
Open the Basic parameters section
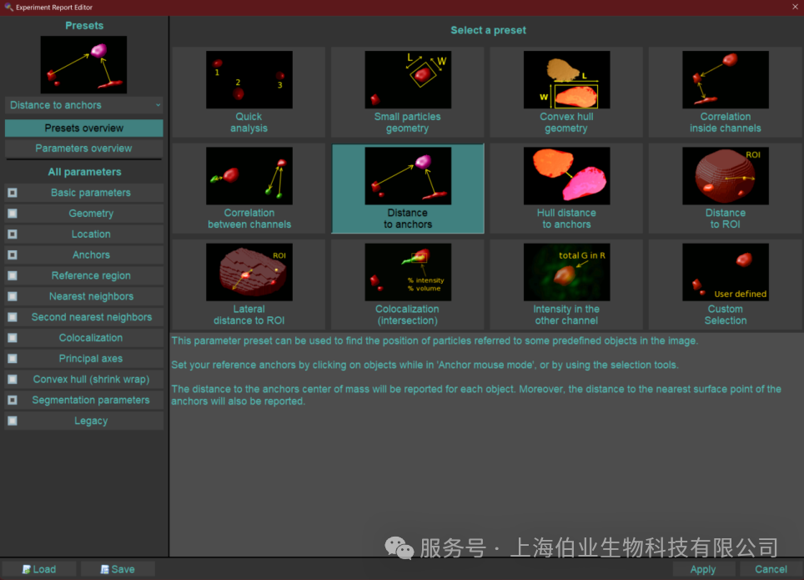pyautogui.click(x=91, y=193)
